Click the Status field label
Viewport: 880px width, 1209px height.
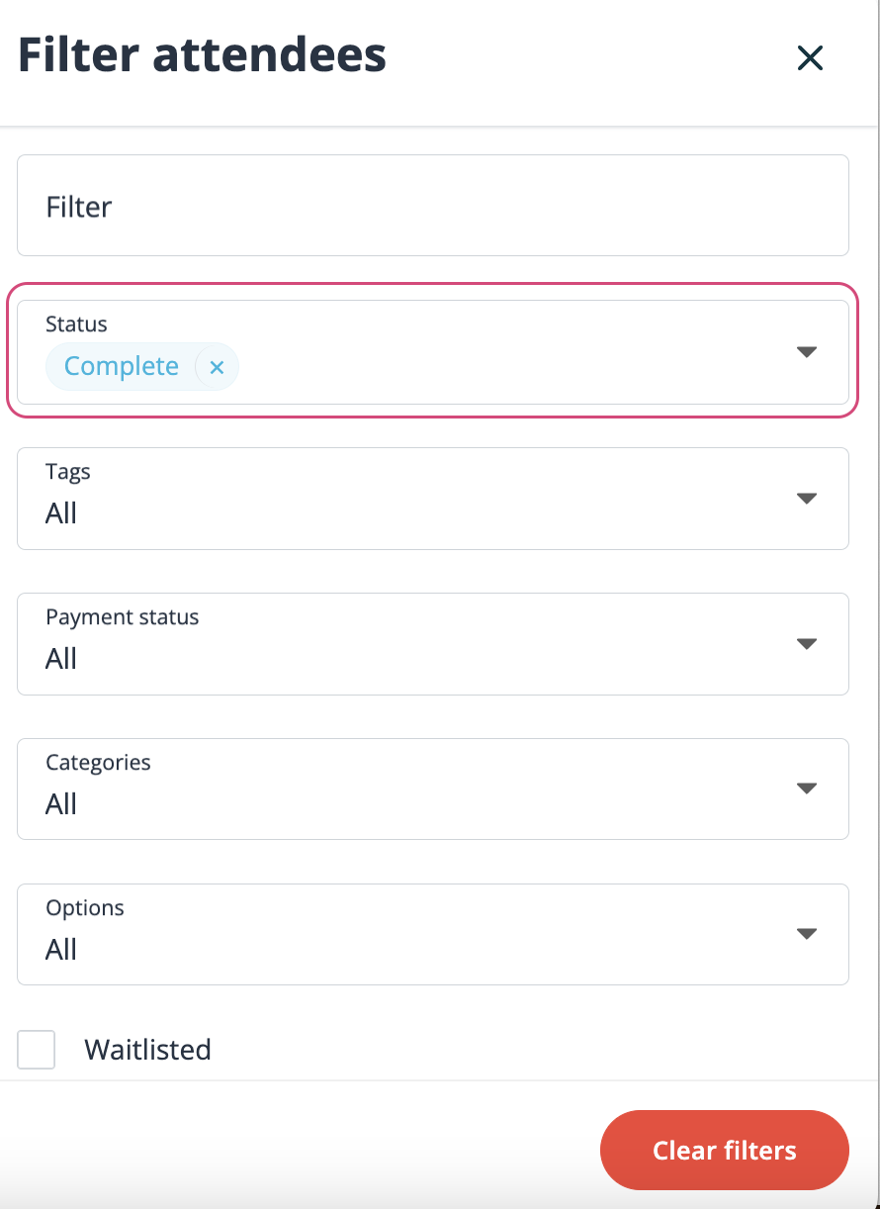[76, 324]
